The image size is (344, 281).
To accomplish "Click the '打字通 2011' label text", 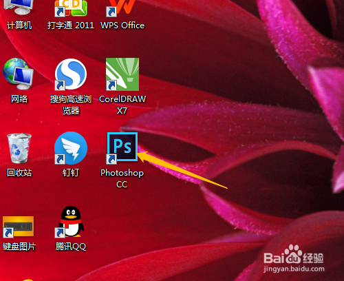I will click(71, 25).
